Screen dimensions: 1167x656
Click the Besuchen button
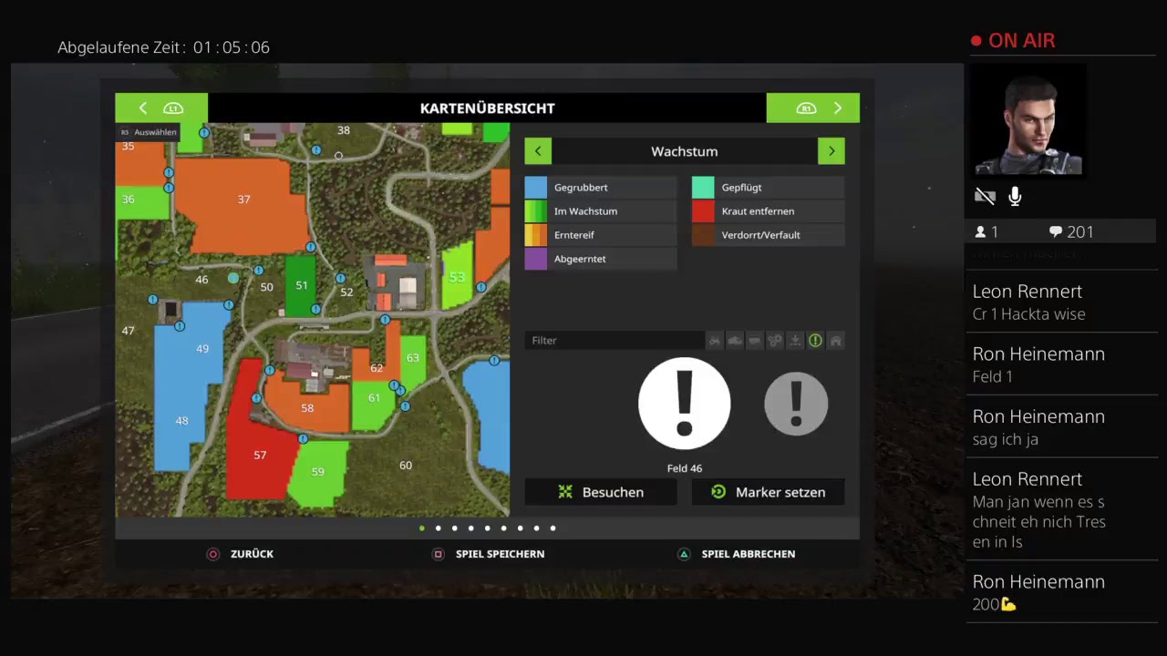(x=601, y=492)
